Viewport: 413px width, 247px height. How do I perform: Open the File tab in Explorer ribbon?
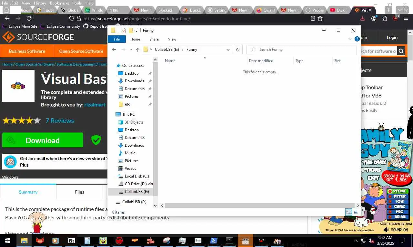click(x=117, y=39)
